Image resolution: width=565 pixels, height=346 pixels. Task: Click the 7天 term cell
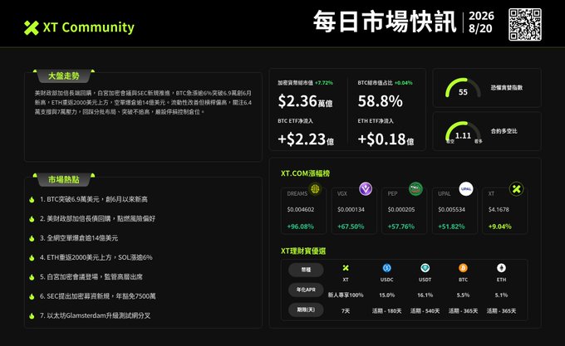[x=346, y=311]
